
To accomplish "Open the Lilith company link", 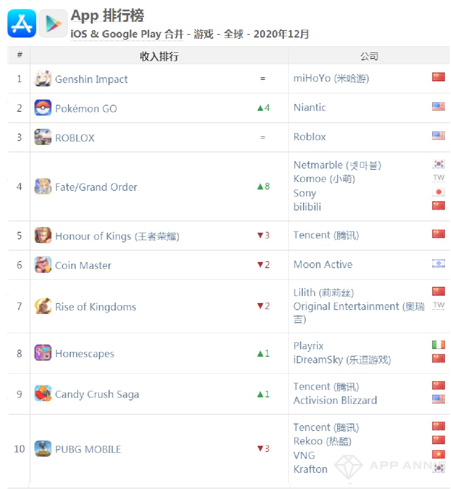I will pyautogui.click(x=324, y=293).
